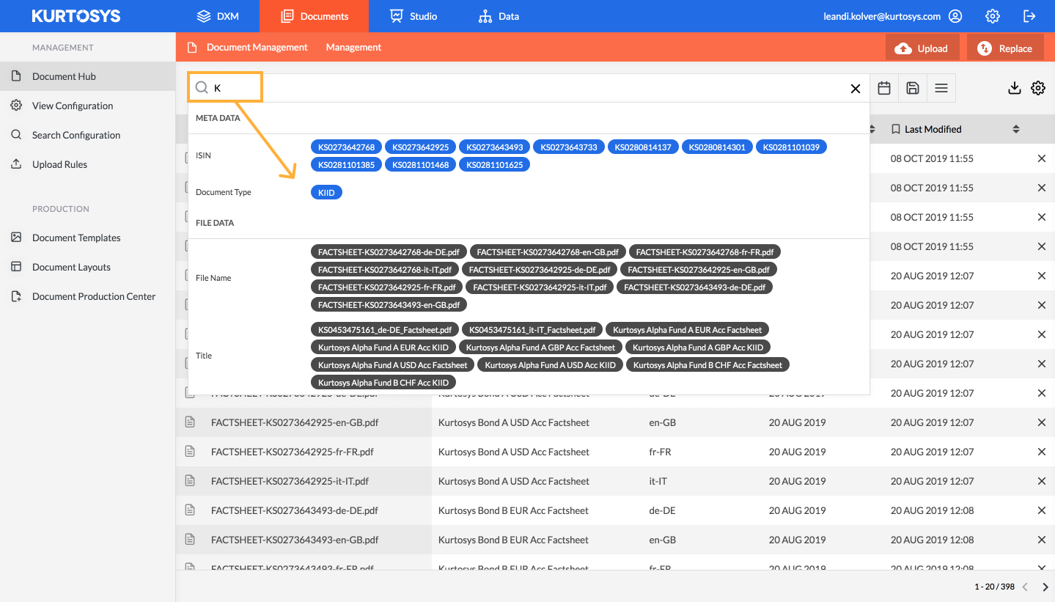Go to next page of results
The image size is (1055, 602).
click(x=1045, y=587)
